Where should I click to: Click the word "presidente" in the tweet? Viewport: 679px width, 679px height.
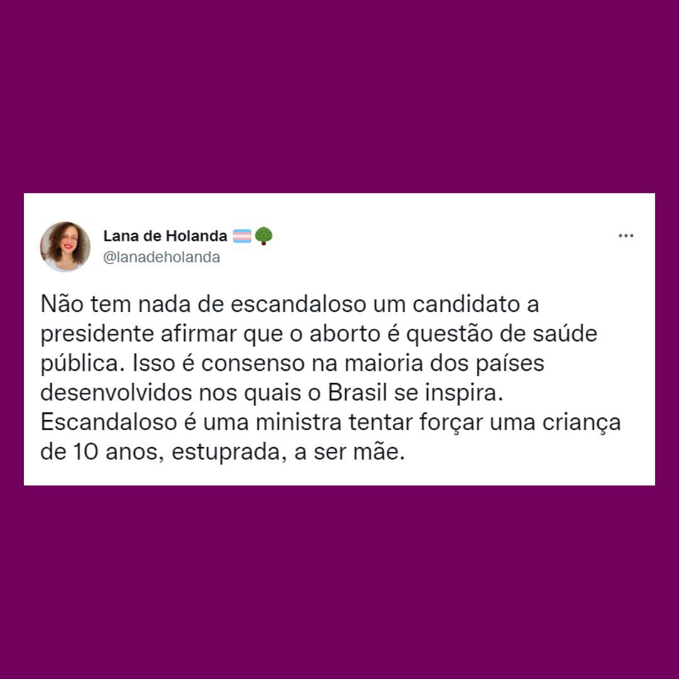(x=97, y=334)
